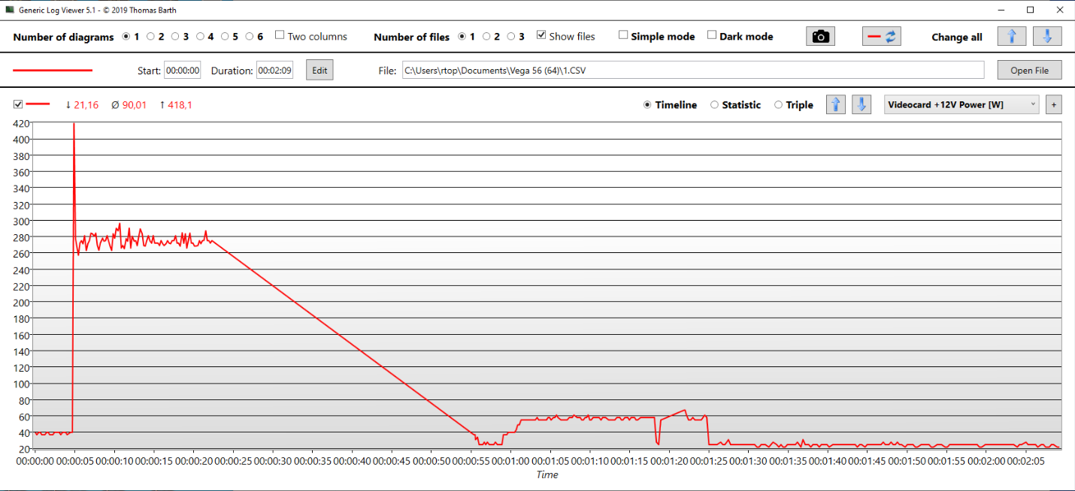This screenshot has width=1075, height=491.
Task: Click the red line legend swatch above the chart
Action: pyautogui.click(x=38, y=104)
